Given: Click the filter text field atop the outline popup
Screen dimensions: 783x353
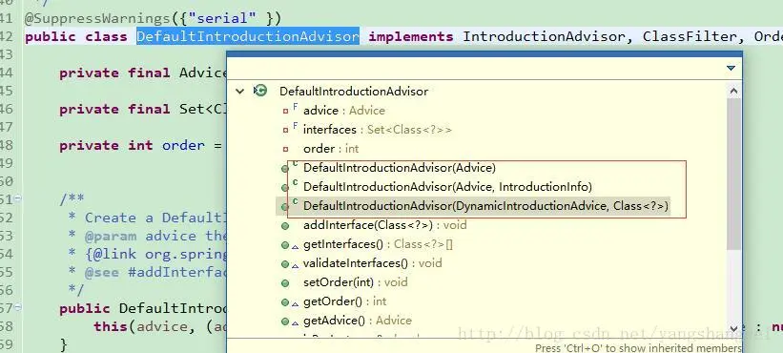Looking at the screenshot, I should (474, 68).
